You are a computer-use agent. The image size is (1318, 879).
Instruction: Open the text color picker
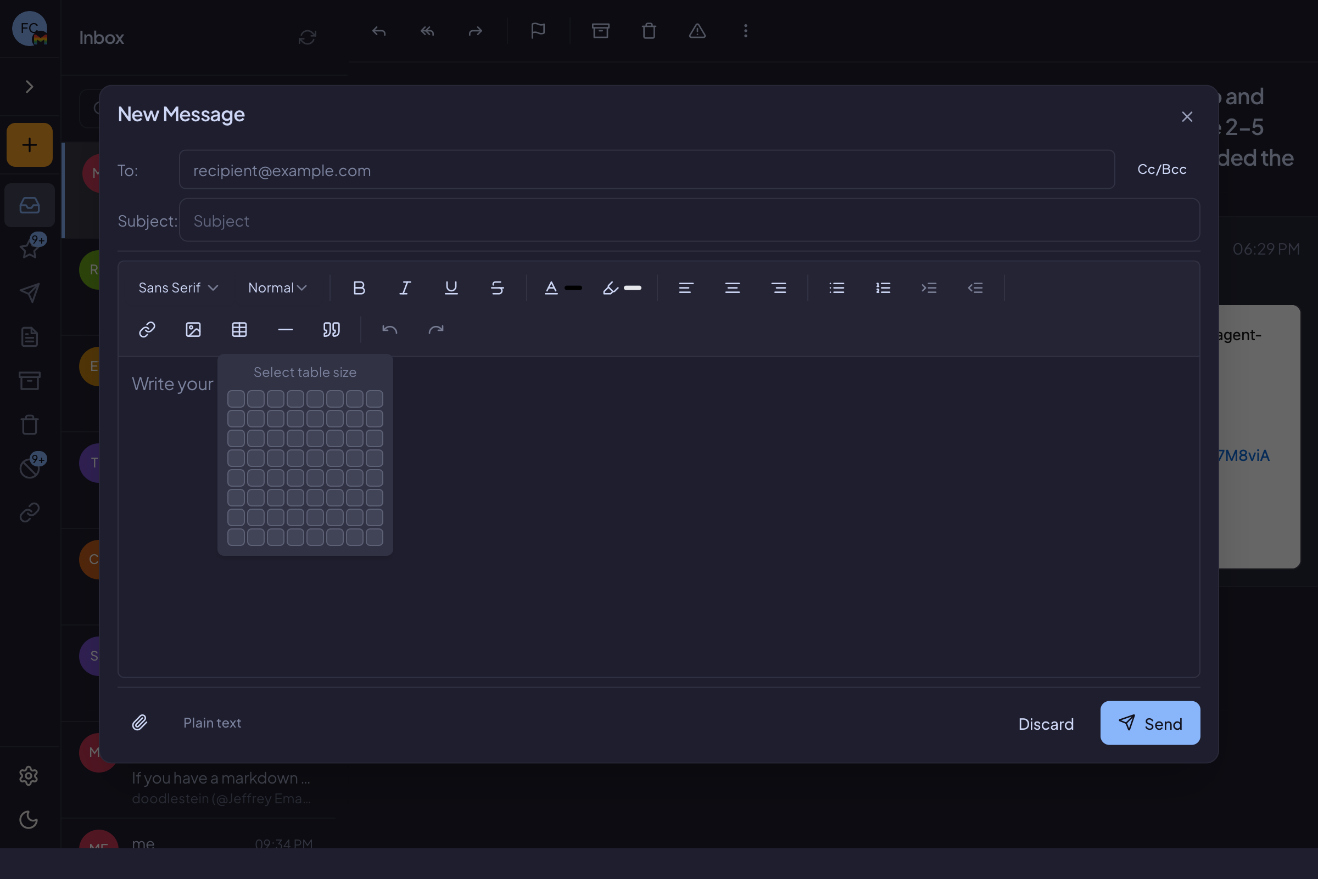tap(562, 288)
